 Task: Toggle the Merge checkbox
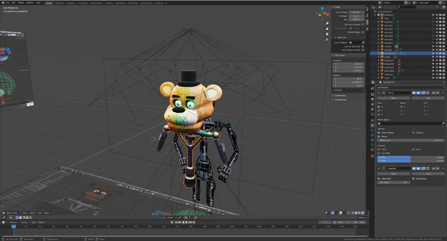[x=378, y=136]
